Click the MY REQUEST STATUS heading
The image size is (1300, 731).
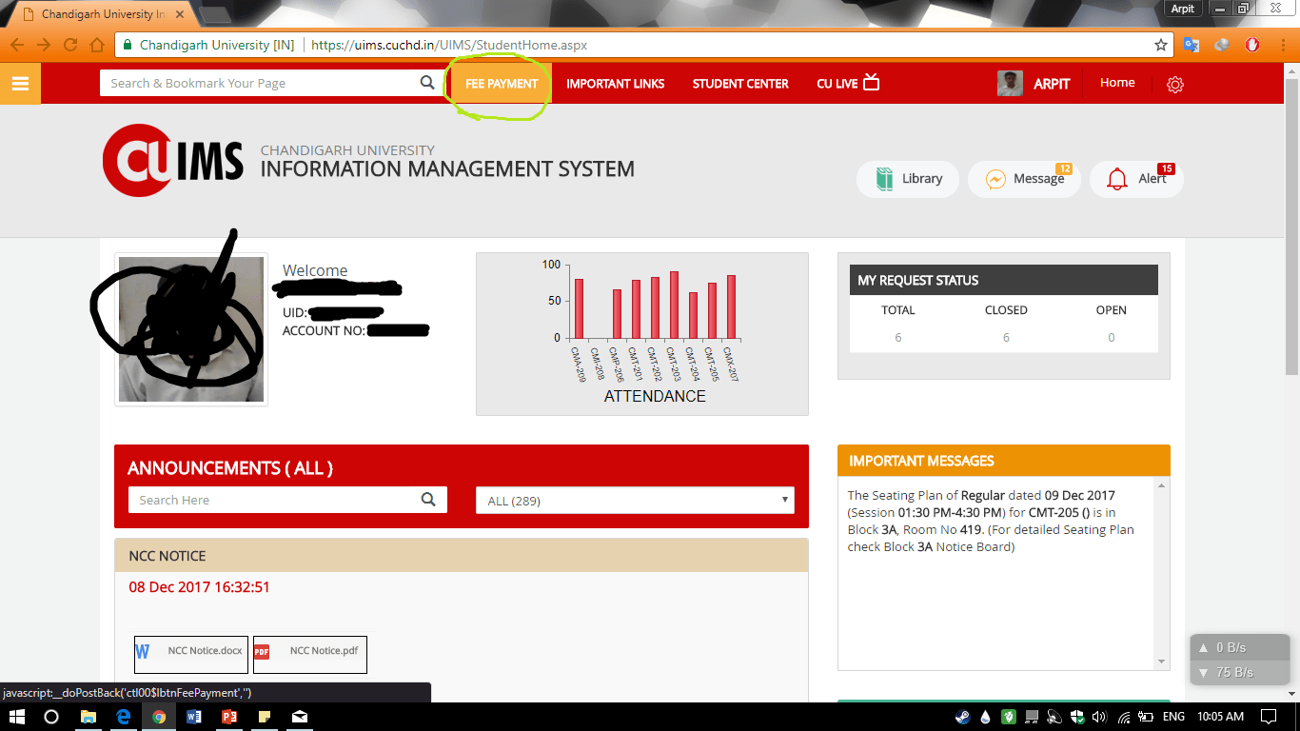click(918, 280)
